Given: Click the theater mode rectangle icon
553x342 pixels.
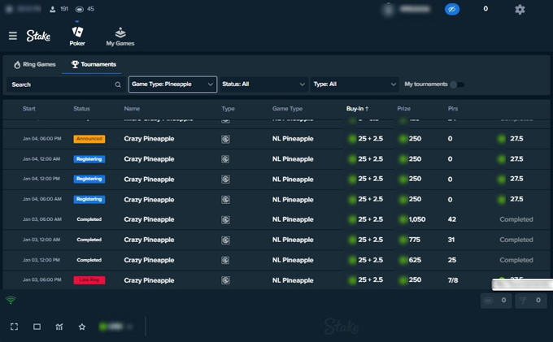Looking at the screenshot, I should 37,327.
